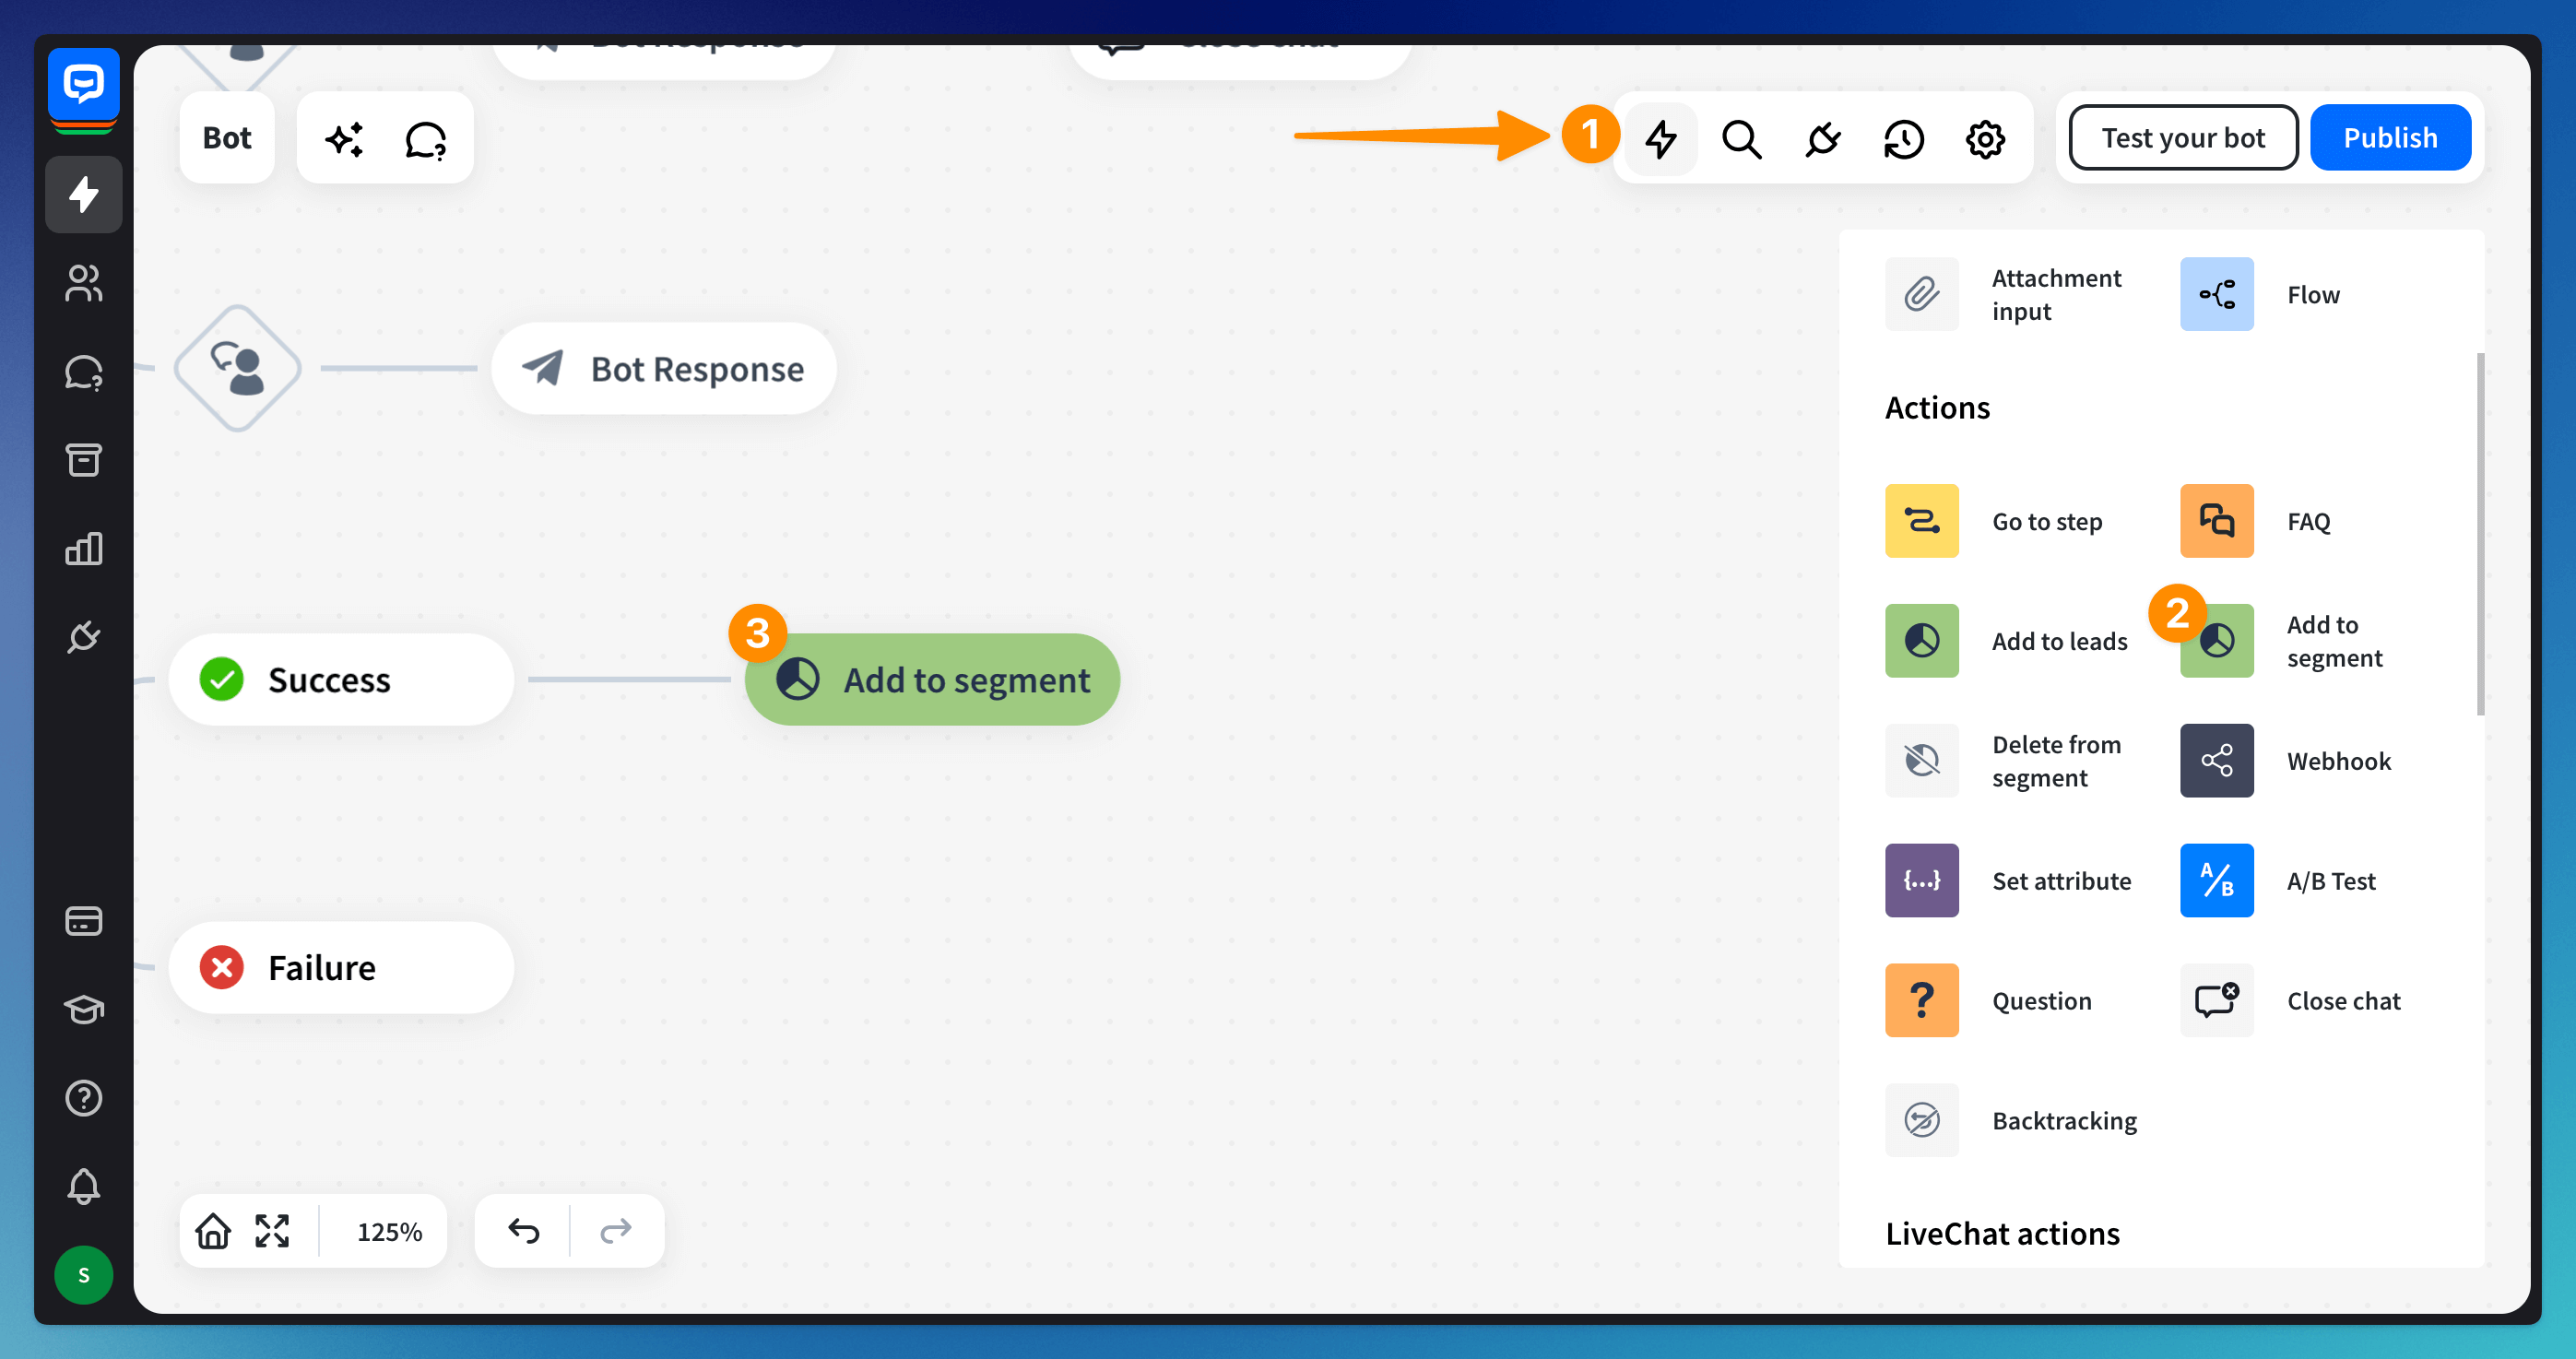Image resolution: width=2576 pixels, height=1359 pixels.
Task: Pick the Go to step action
Action: click(1921, 521)
